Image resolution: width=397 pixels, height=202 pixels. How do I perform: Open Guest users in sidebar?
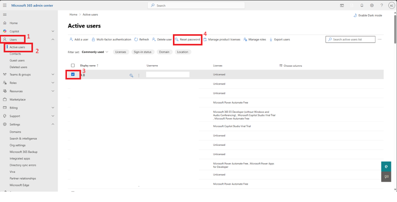click(17, 60)
